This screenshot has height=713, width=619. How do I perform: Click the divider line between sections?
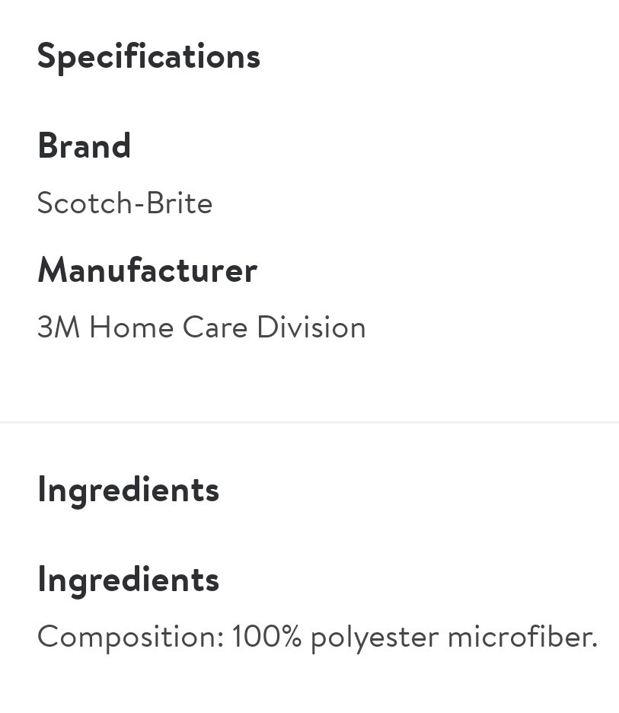(309, 423)
